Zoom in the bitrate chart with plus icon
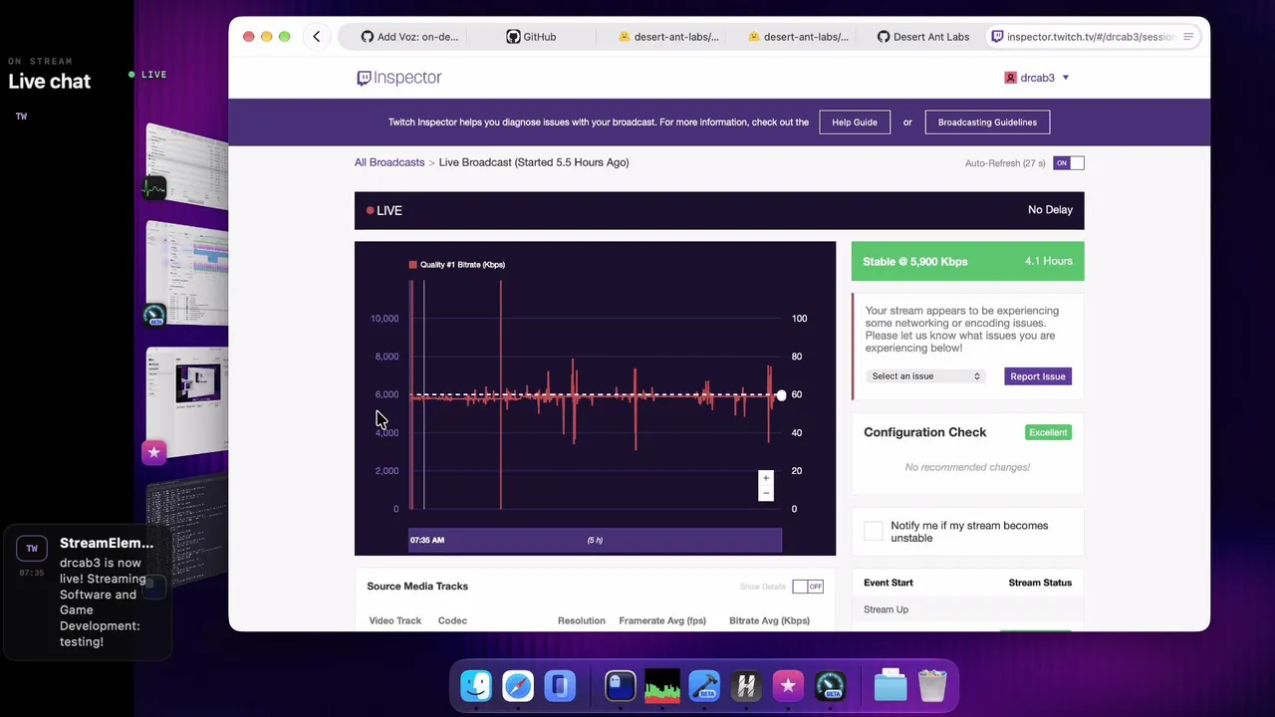Viewport: 1275px width, 717px height. (x=766, y=478)
